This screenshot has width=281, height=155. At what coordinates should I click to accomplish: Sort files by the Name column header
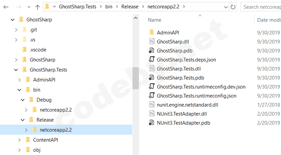155,20
